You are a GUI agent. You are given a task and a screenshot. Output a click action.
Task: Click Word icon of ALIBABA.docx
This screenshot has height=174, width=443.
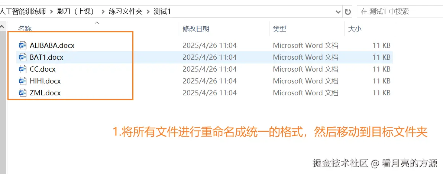(23, 45)
